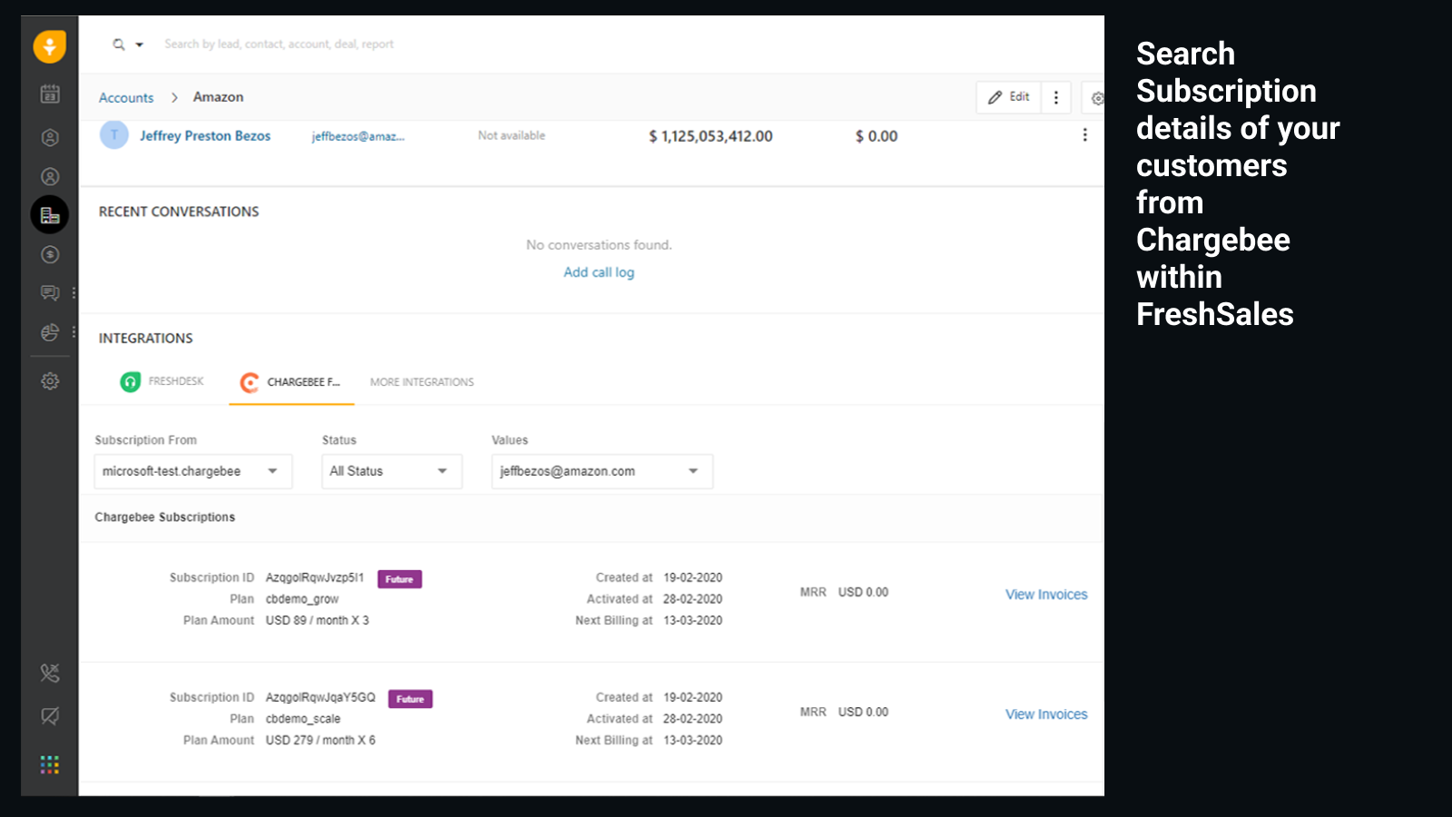Open the Leads hexagon icon in sidebar

pyautogui.click(x=50, y=137)
